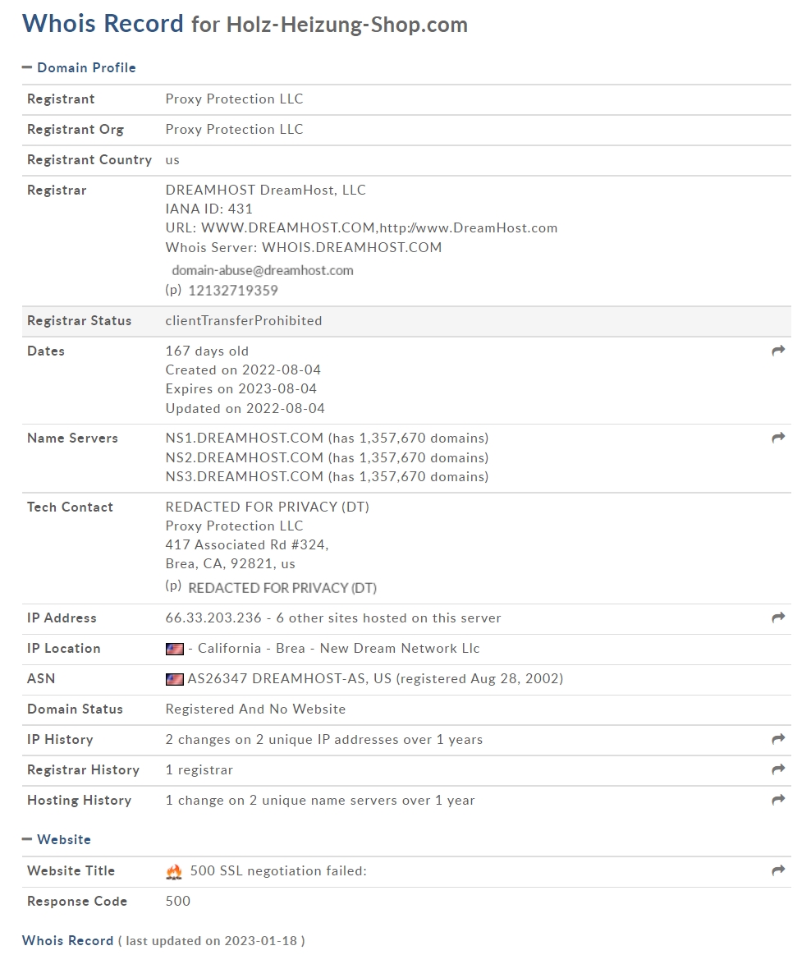Click the registrar phone number 12132719359
The width and height of the screenshot is (811, 955).
click(x=233, y=291)
